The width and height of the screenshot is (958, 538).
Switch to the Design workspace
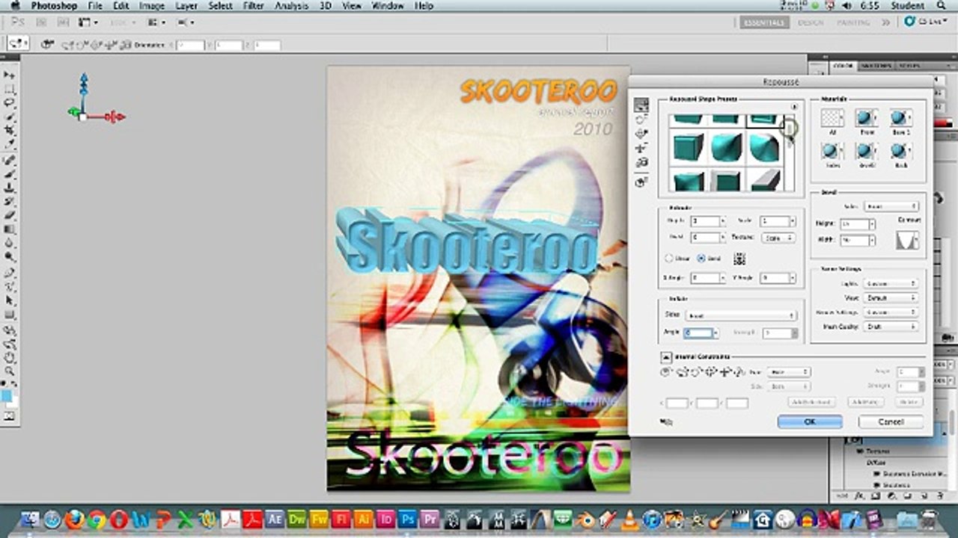(x=810, y=22)
